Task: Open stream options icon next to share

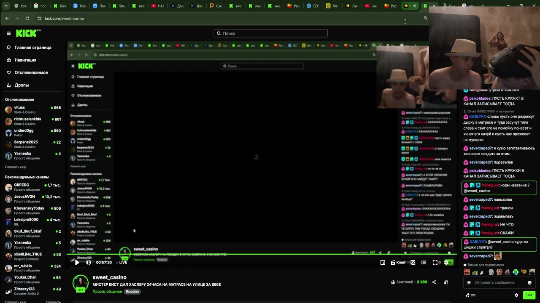Action: 446,282
